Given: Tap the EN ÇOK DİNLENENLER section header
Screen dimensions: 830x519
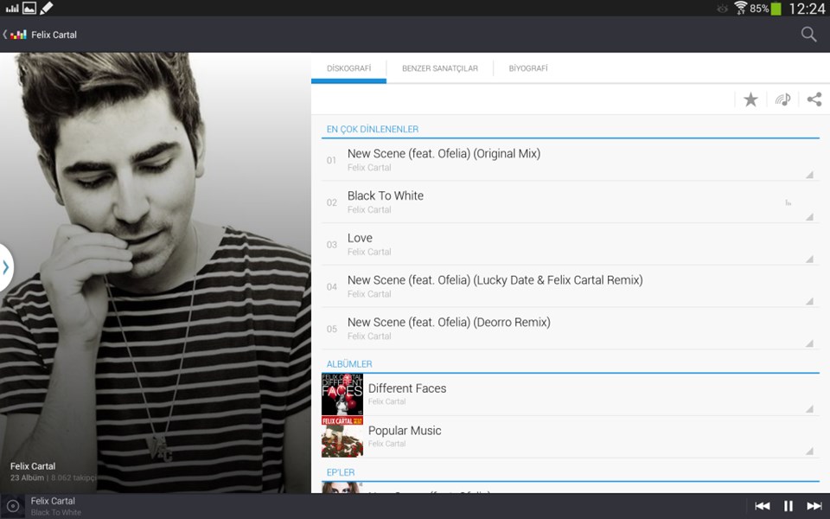Looking at the screenshot, I should point(372,129).
